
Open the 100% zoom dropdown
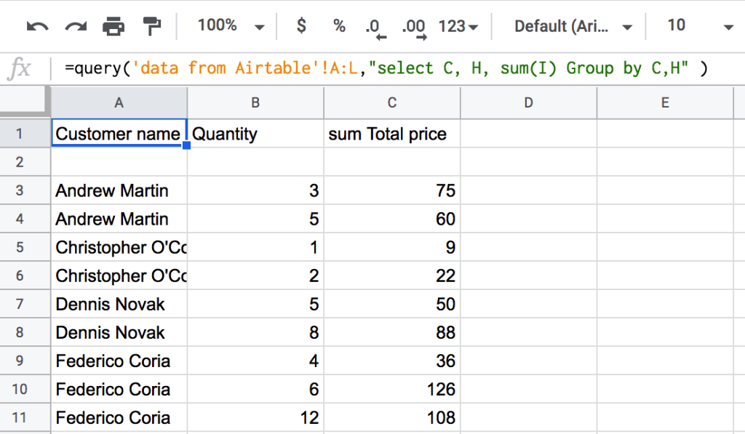(x=231, y=25)
